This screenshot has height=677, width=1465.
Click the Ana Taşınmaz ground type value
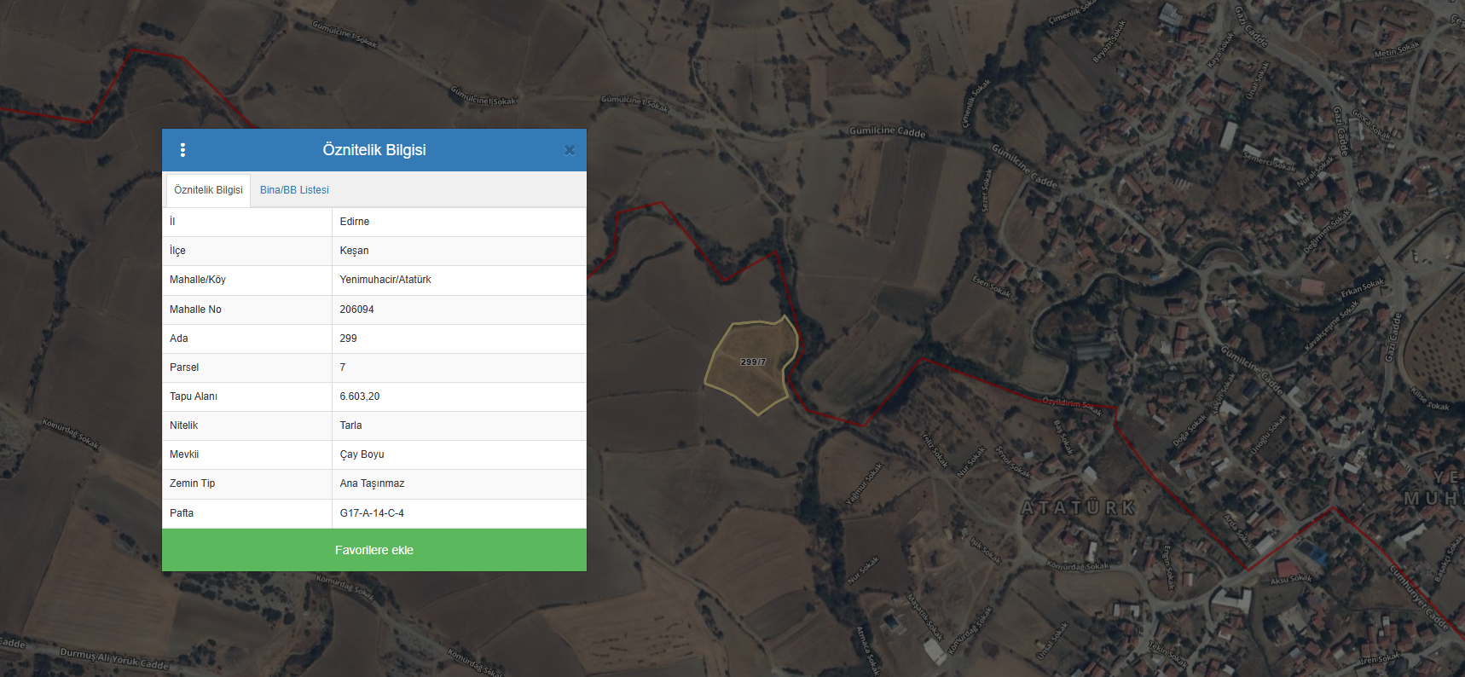pyautogui.click(x=372, y=483)
